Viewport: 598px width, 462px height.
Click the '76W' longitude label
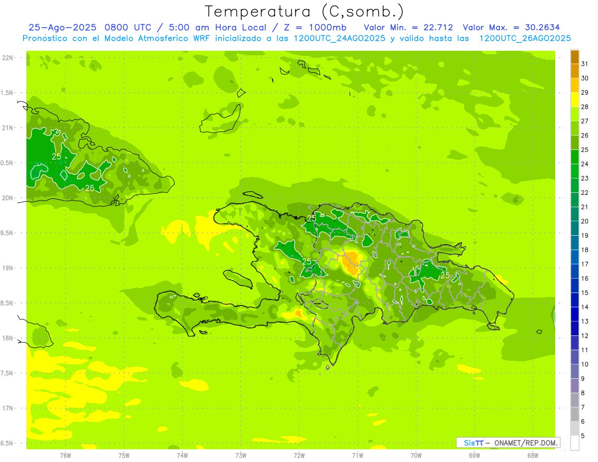pyautogui.click(x=65, y=455)
